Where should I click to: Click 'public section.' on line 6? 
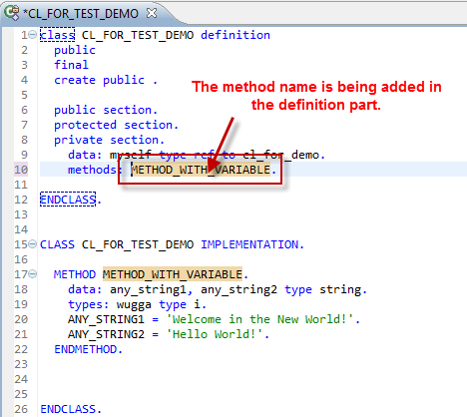tap(106, 110)
